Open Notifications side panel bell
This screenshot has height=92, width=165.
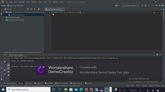click(164, 9)
